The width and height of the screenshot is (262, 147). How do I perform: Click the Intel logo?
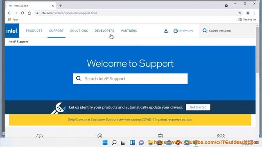point(12,31)
